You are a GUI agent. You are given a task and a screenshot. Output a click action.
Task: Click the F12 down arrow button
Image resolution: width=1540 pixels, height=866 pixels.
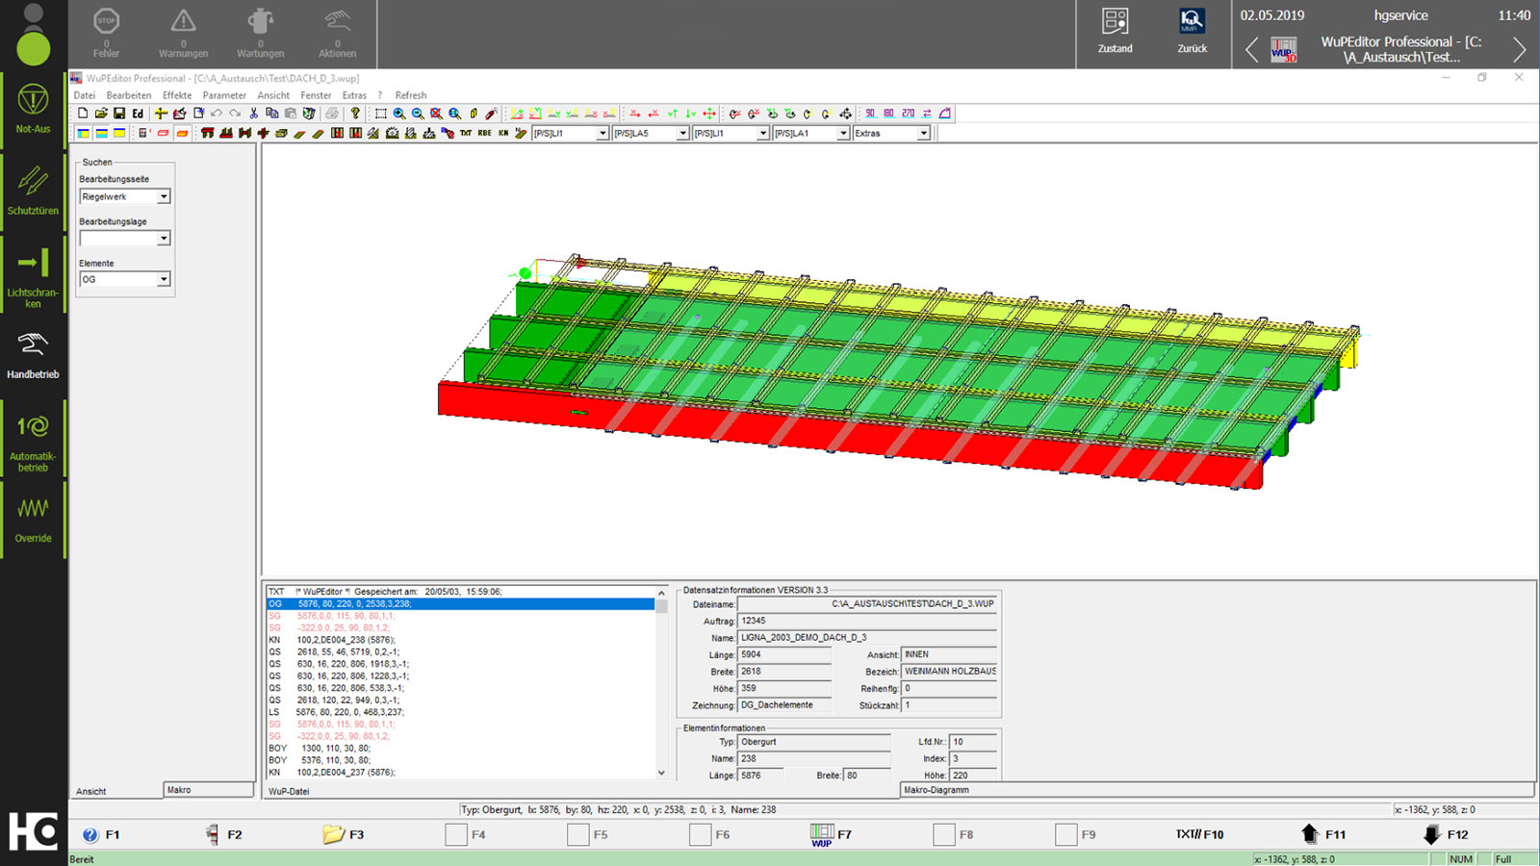point(1444,834)
